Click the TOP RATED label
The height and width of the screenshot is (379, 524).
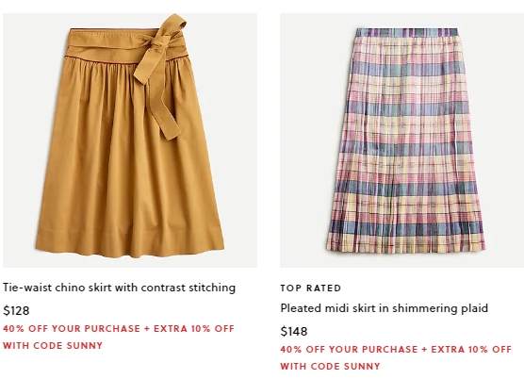click(311, 288)
